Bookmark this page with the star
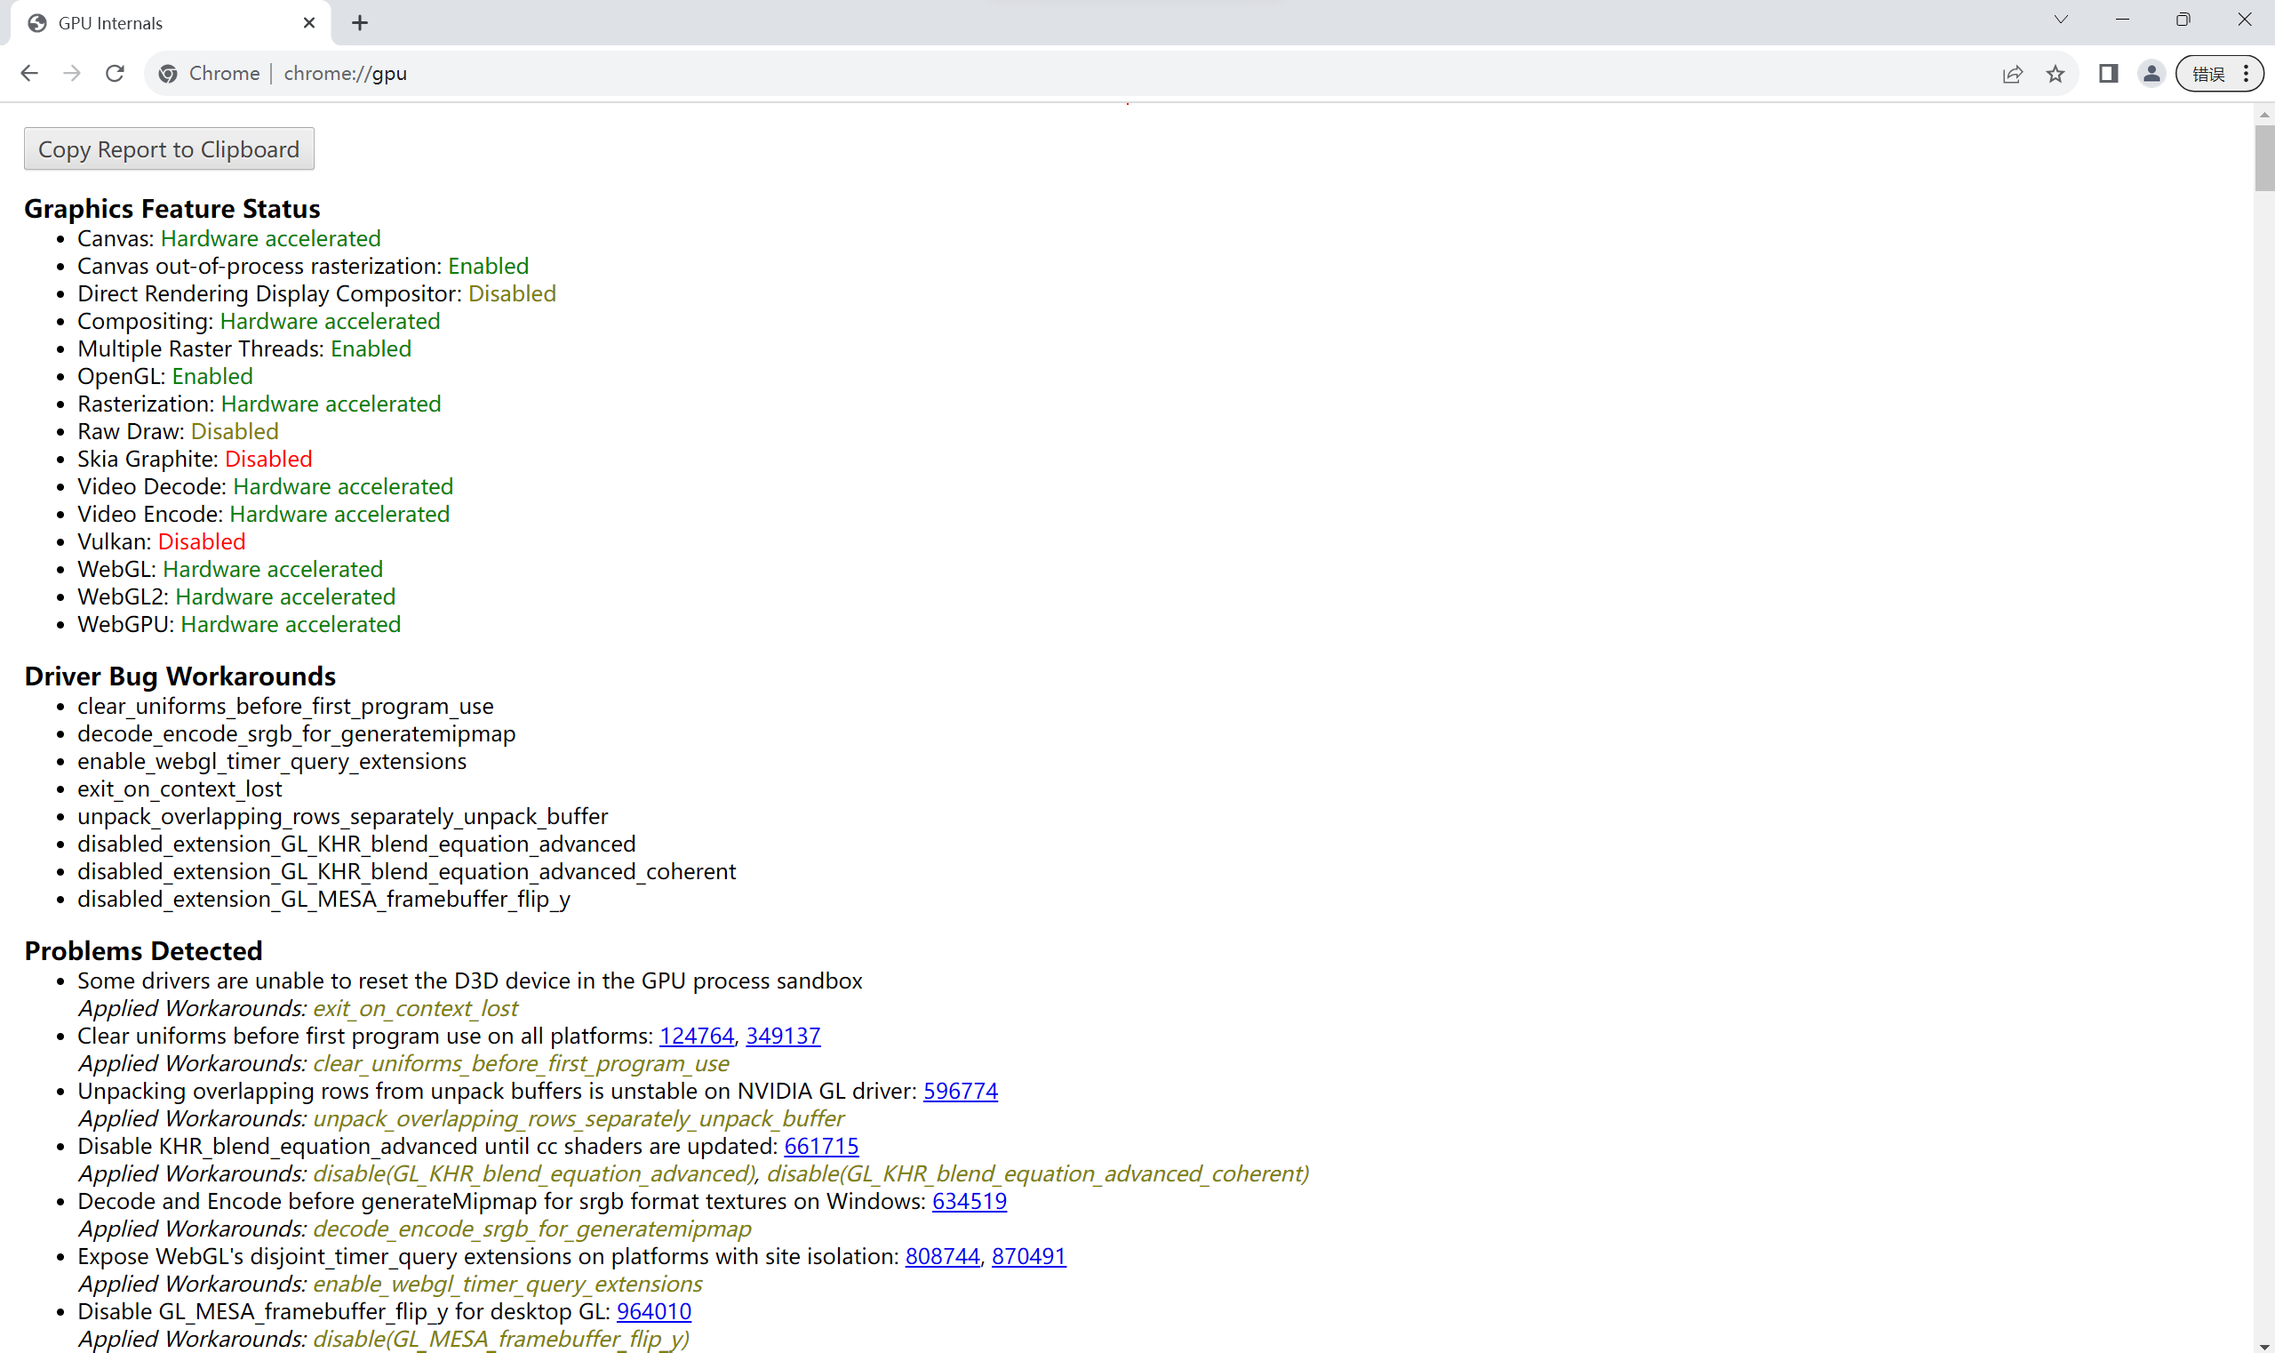Image resolution: width=2275 pixels, height=1353 pixels. pyautogui.click(x=2055, y=74)
